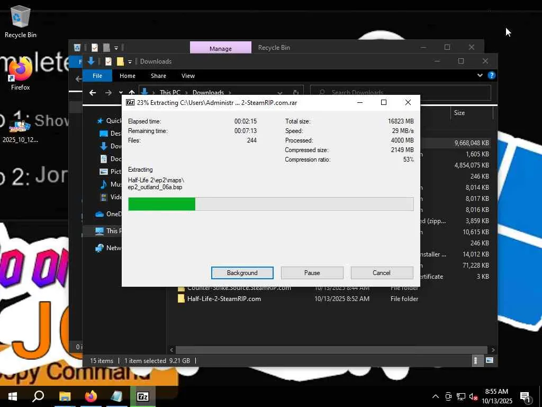Select Music in navigation pane
Image resolution: width=542 pixels, height=407 pixels.
click(x=111, y=184)
